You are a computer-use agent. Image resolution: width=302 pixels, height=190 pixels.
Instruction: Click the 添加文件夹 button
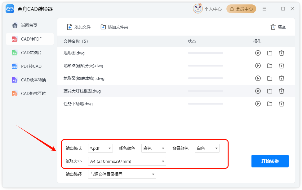pyautogui.click(x=114, y=27)
